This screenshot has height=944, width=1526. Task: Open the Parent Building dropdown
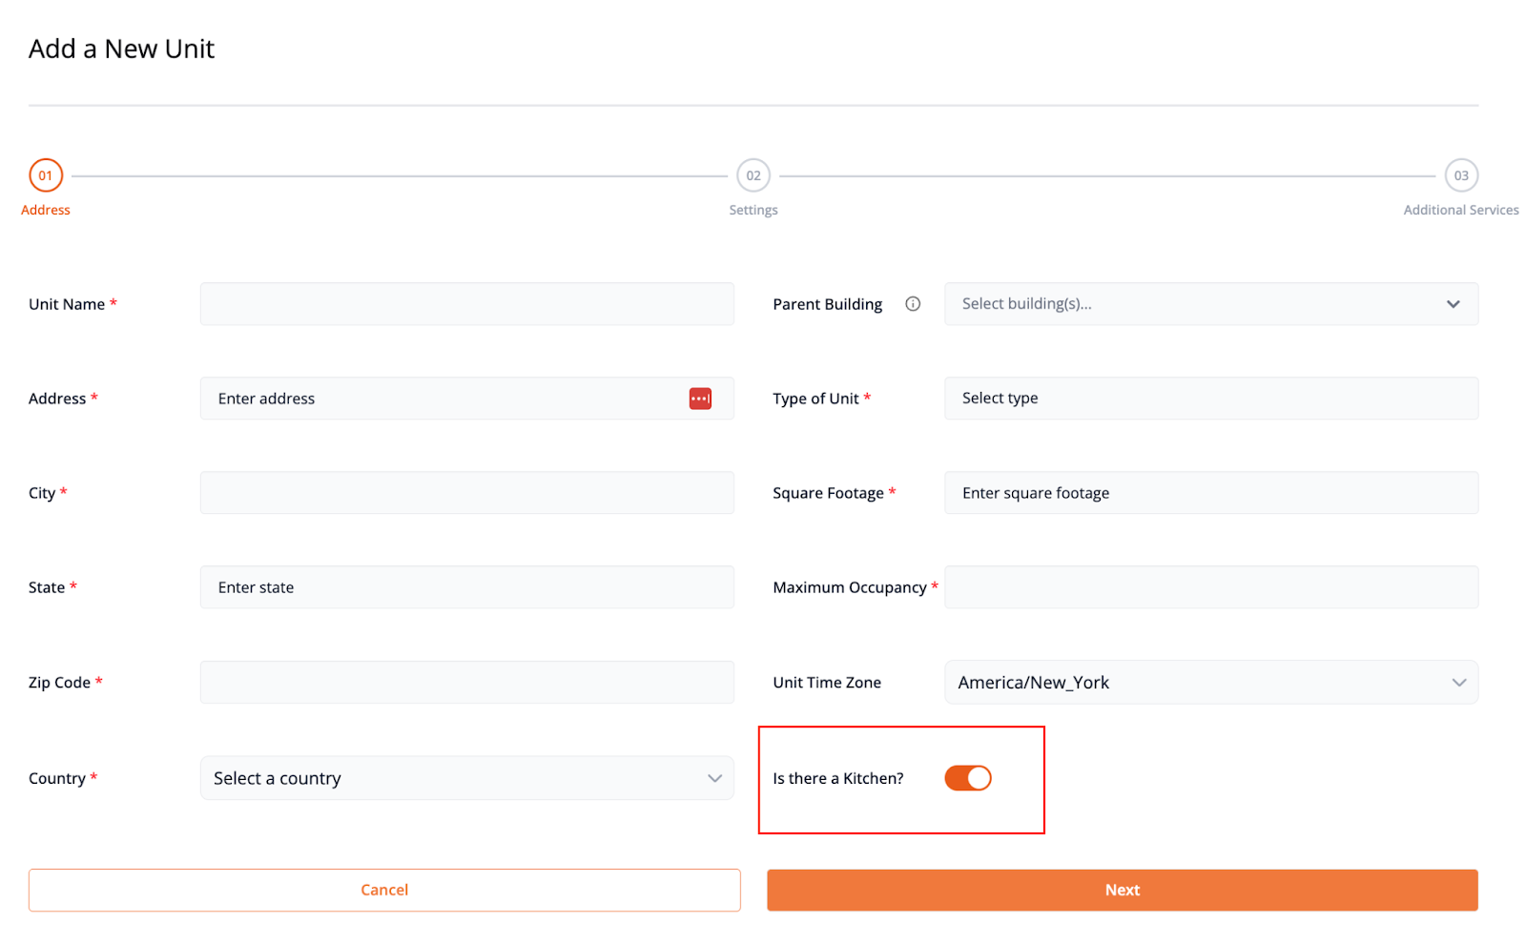1210,304
